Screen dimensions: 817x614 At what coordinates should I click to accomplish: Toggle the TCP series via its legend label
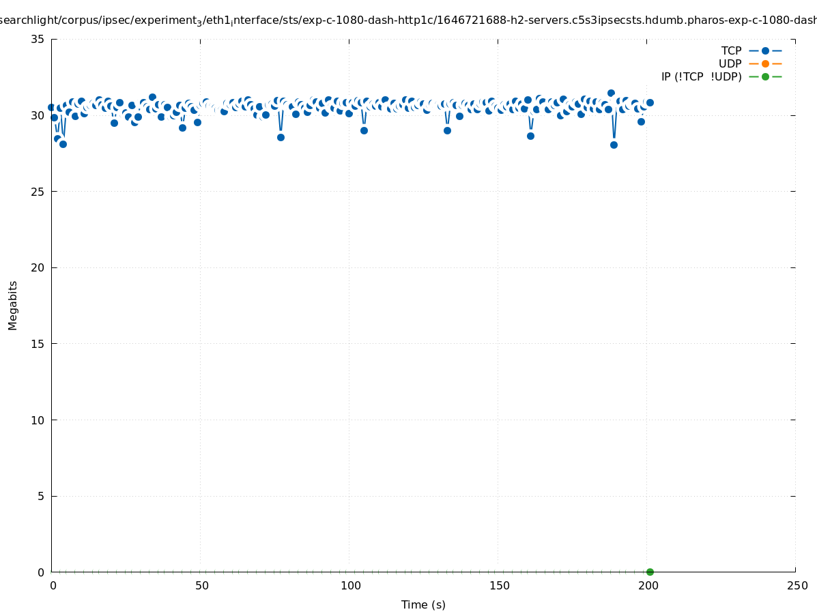(731, 50)
